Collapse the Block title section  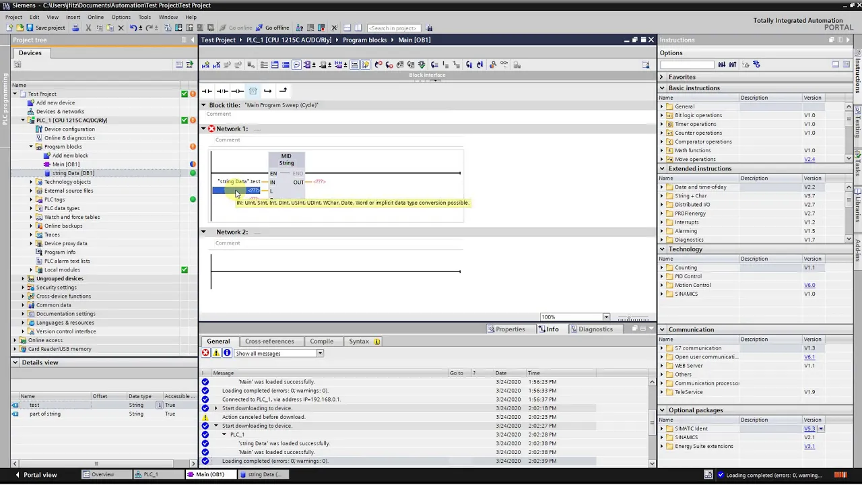tap(203, 105)
